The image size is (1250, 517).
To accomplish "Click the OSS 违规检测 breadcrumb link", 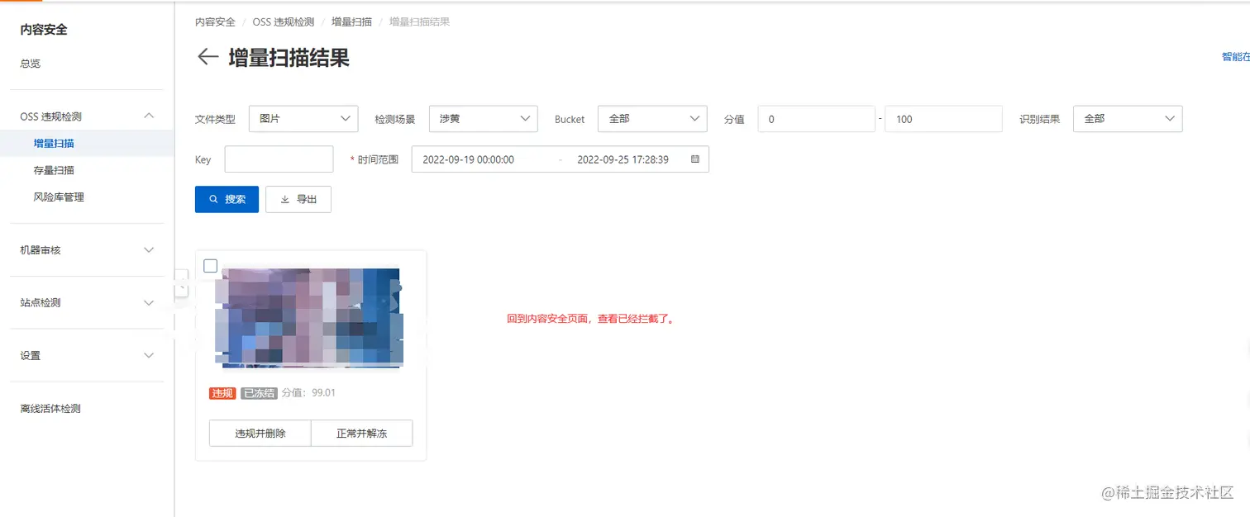I will coord(284,21).
